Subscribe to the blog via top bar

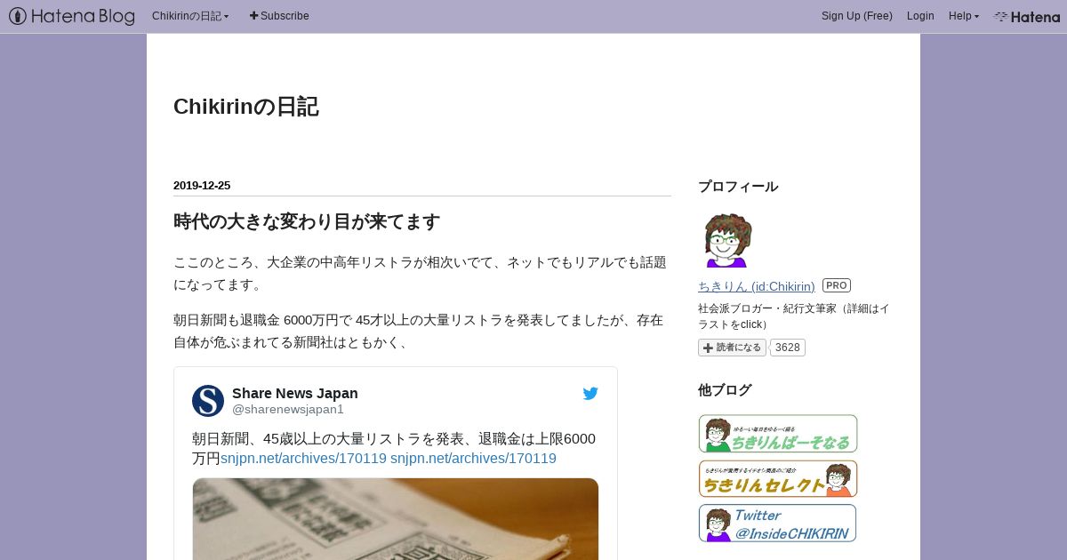pyautogui.click(x=279, y=16)
